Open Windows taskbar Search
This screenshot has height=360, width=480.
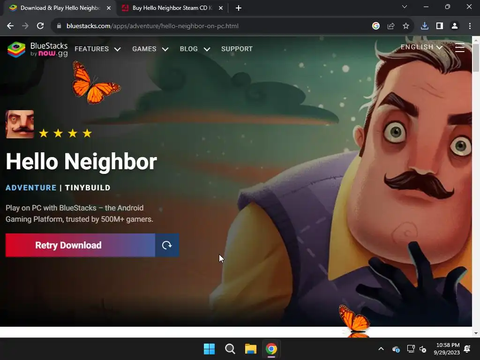tap(230, 349)
